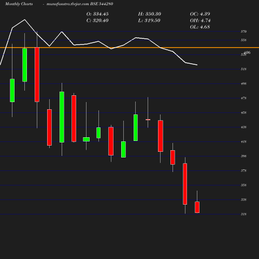Click the 338 price axis label
Screen dimensions: 259x259
(243, 199)
